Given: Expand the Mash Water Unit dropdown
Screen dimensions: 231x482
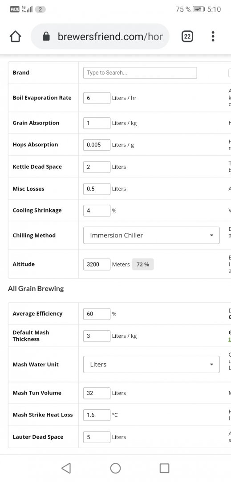Looking at the screenshot, I should pyautogui.click(x=151, y=365).
